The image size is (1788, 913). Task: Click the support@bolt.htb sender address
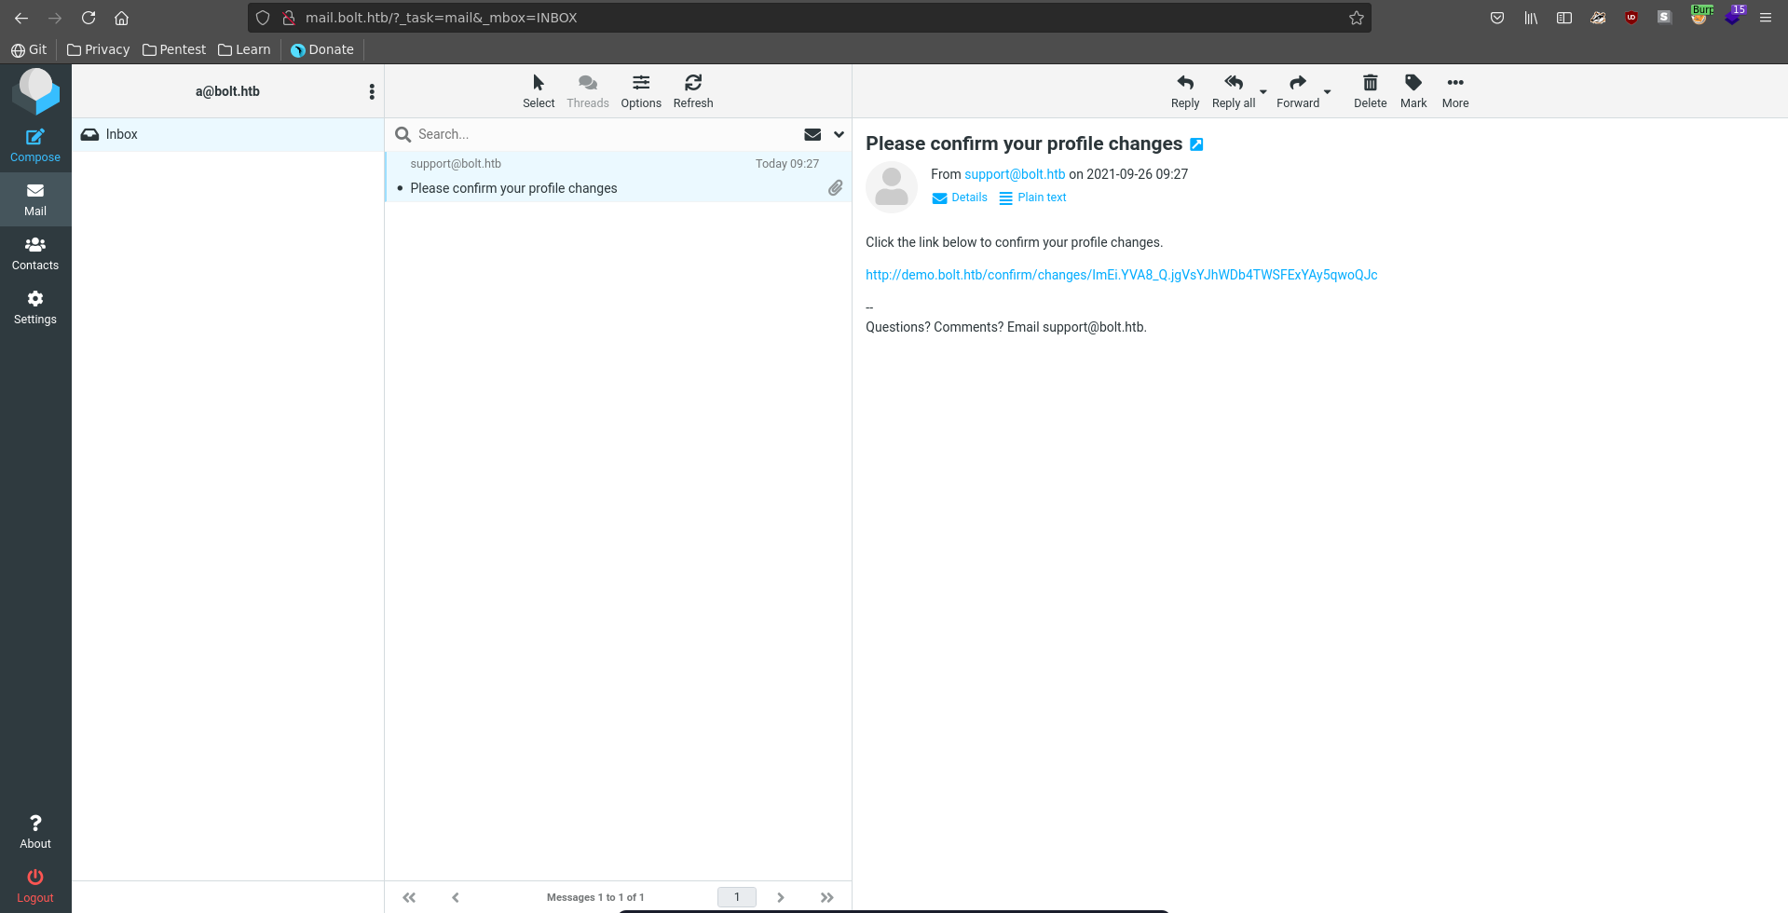tap(1014, 174)
